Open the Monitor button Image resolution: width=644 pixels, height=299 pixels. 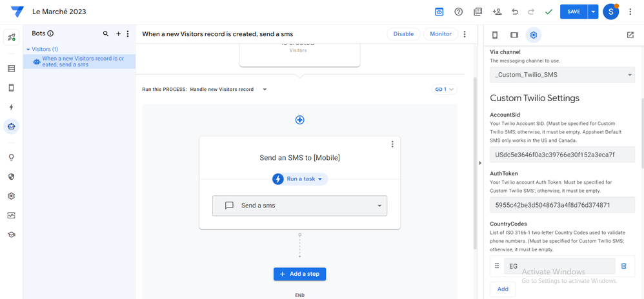[x=441, y=34]
